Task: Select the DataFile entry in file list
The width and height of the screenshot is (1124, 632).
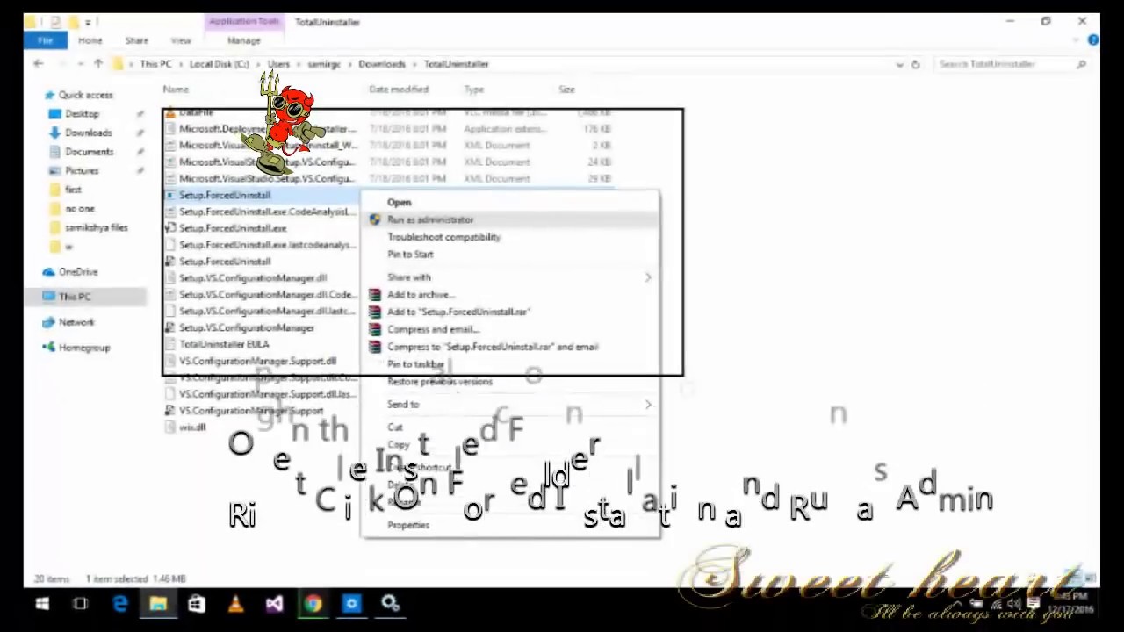Action: coord(196,113)
